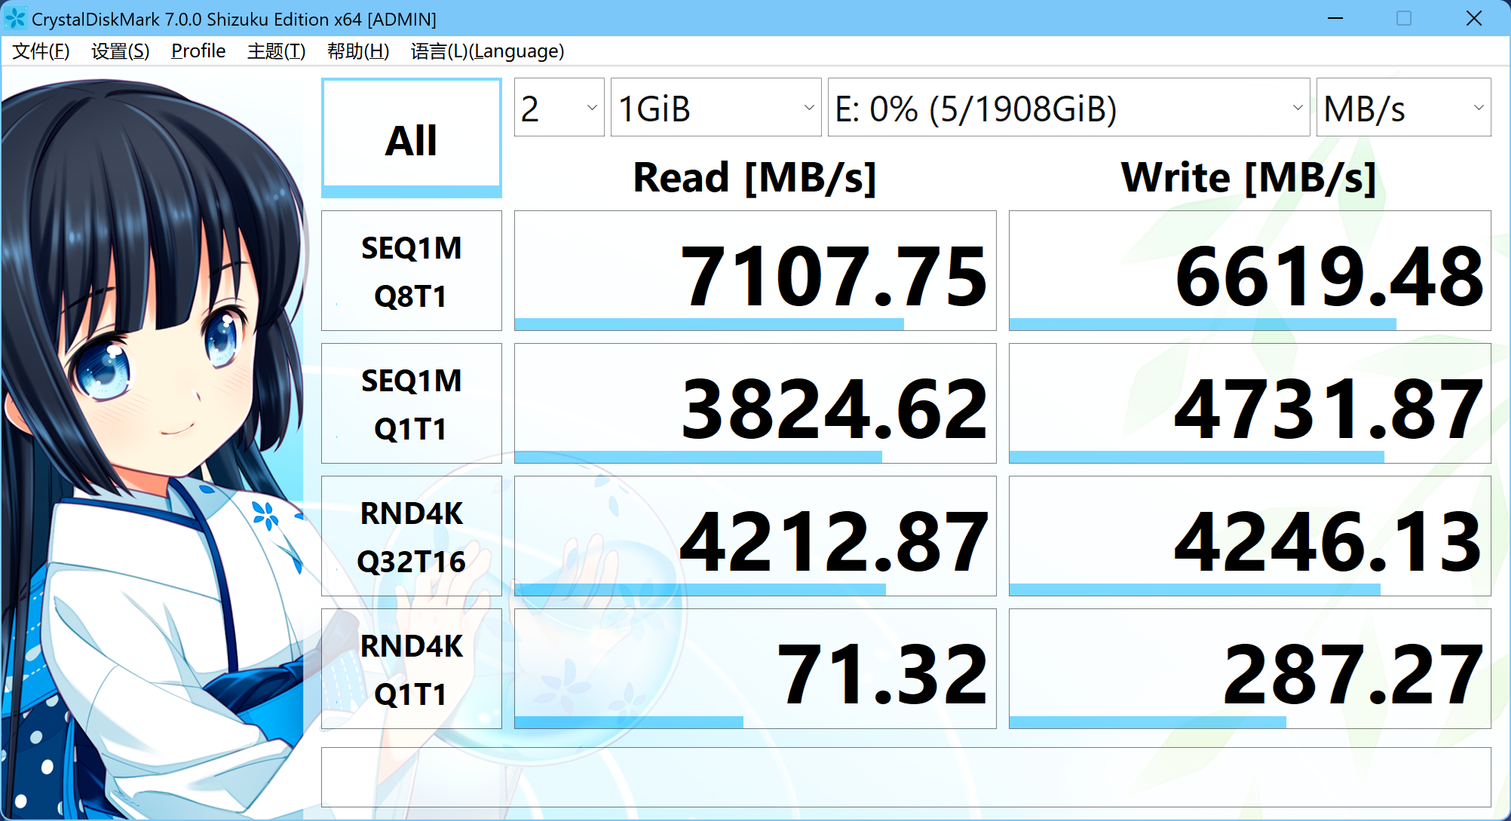Run the RND4K Q1T1 test
Screen dimensions: 1511x821
point(412,669)
